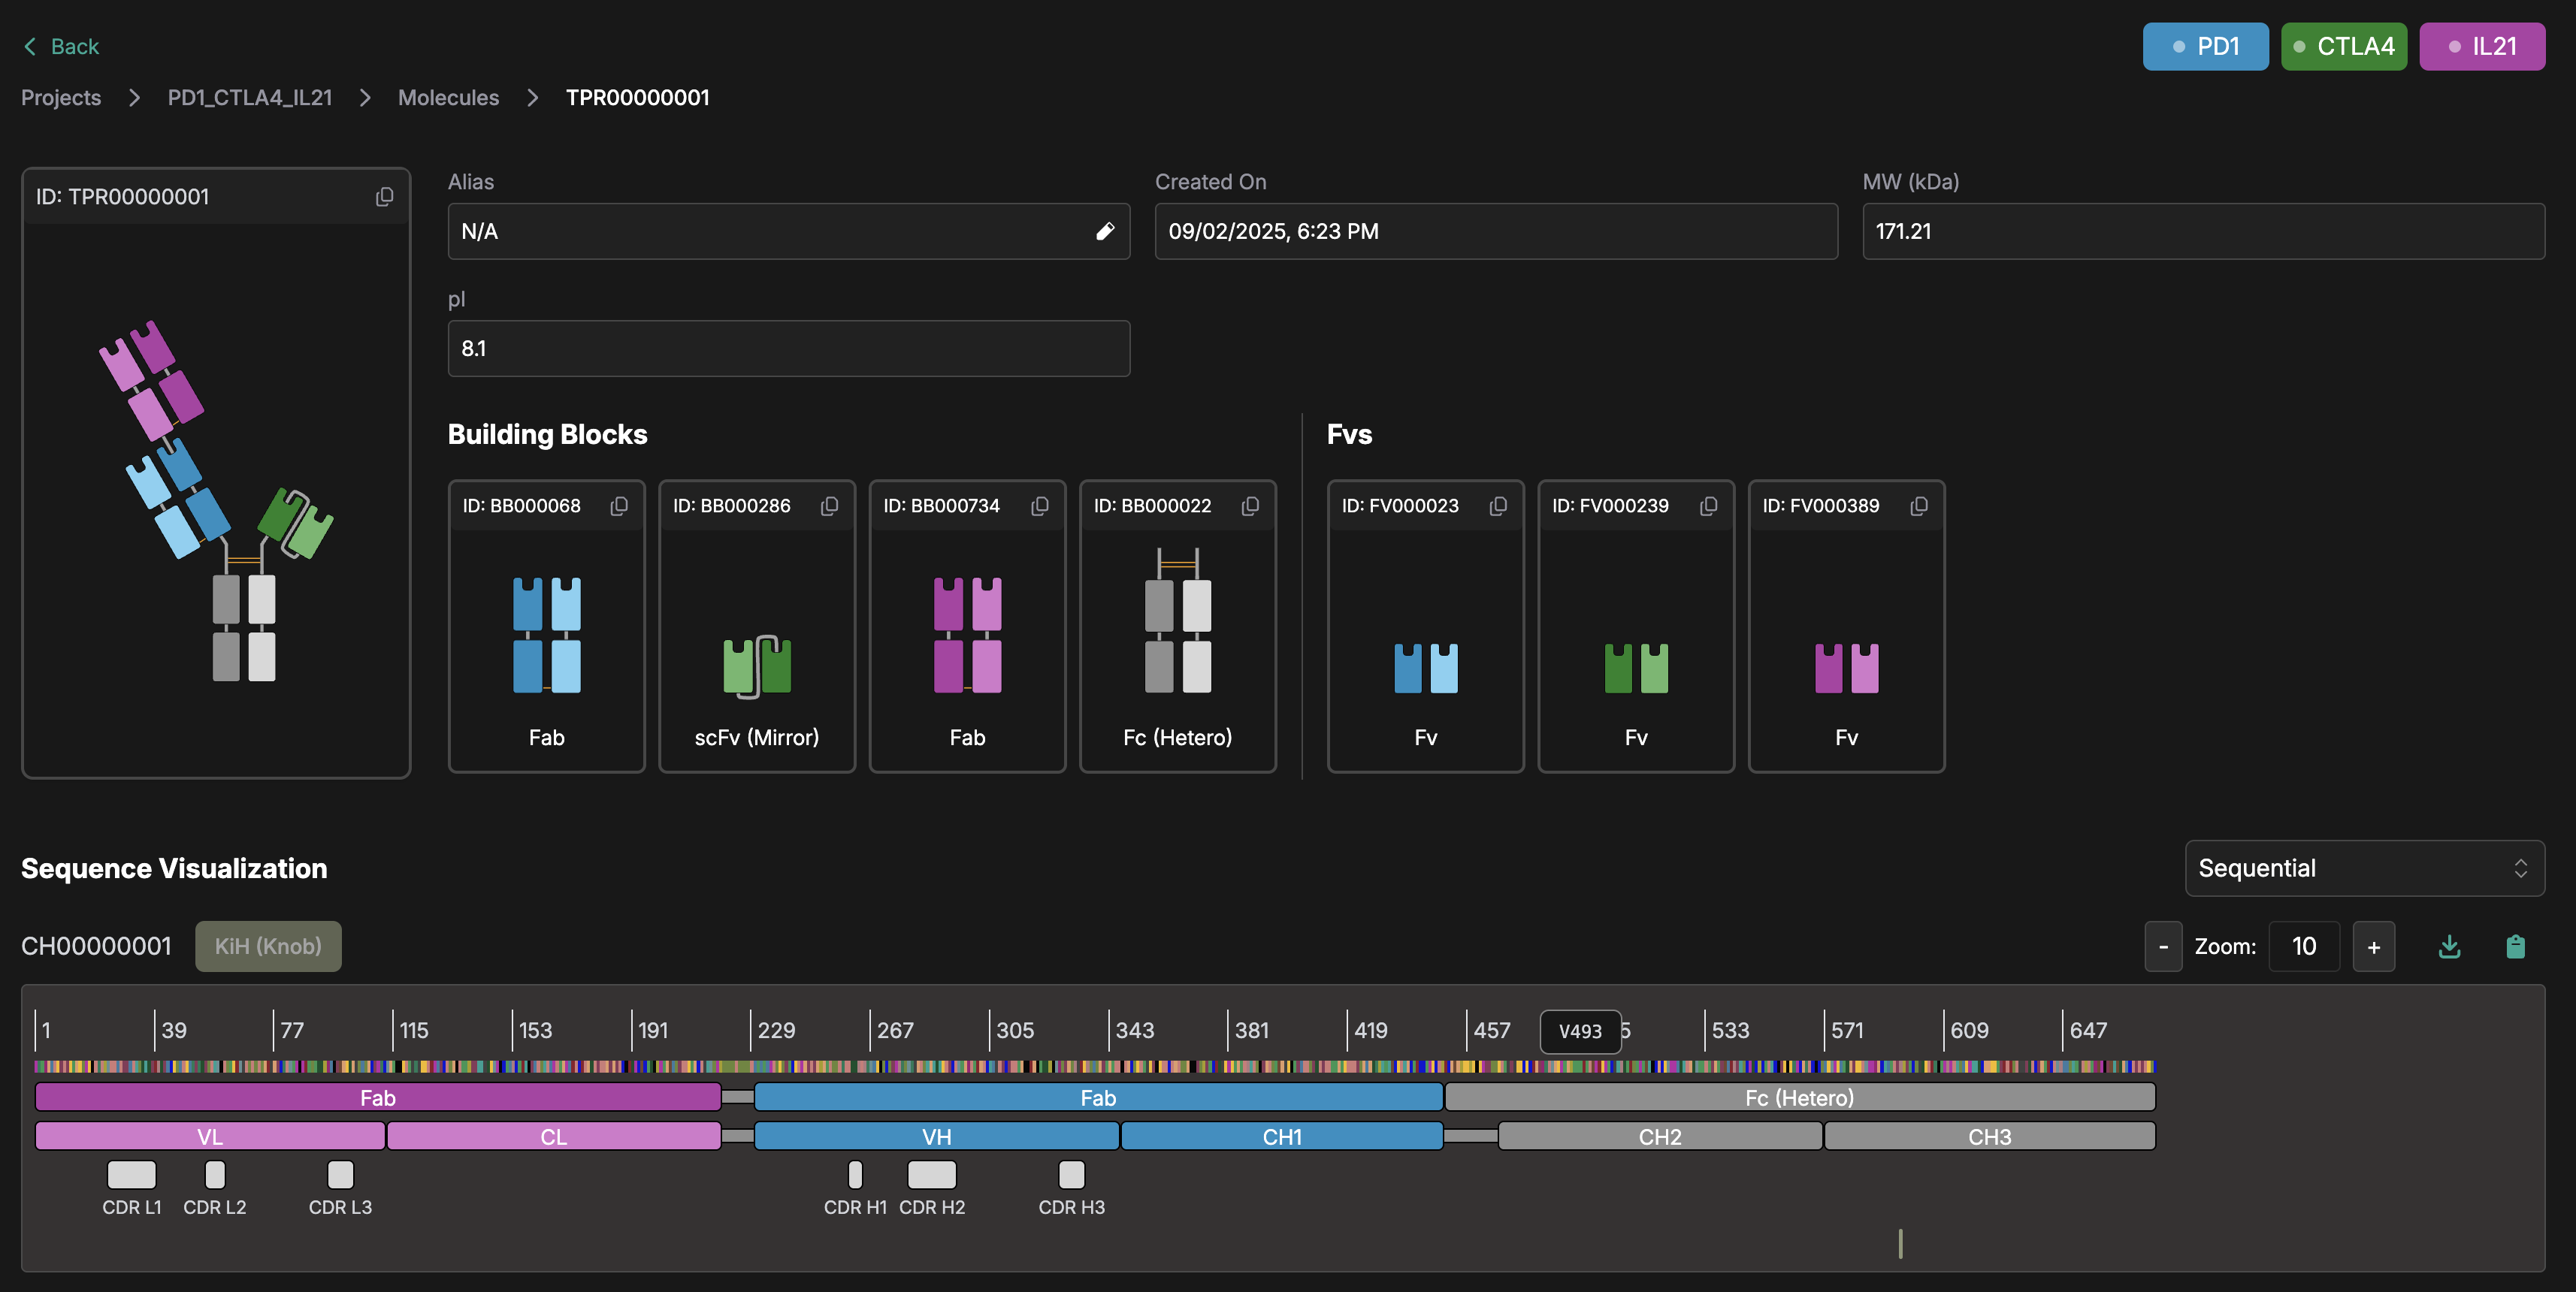Go to Molecules in the breadcrumb
Image resolution: width=2576 pixels, height=1292 pixels.
448,98
